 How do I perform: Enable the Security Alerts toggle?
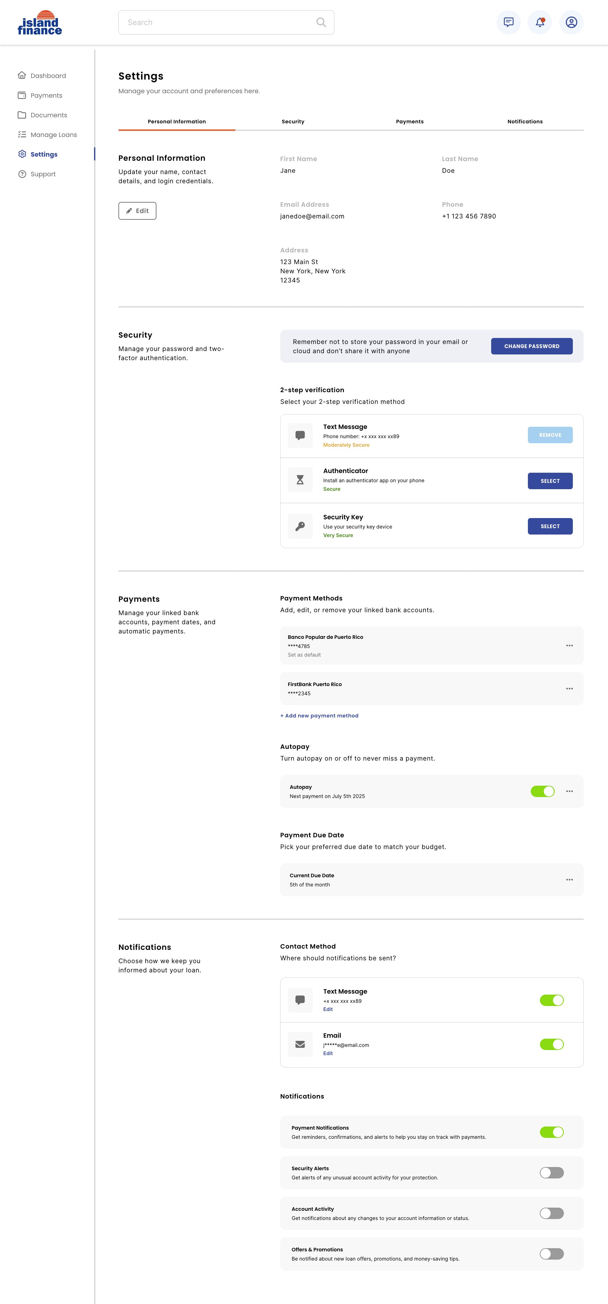tap(551, 1172)
